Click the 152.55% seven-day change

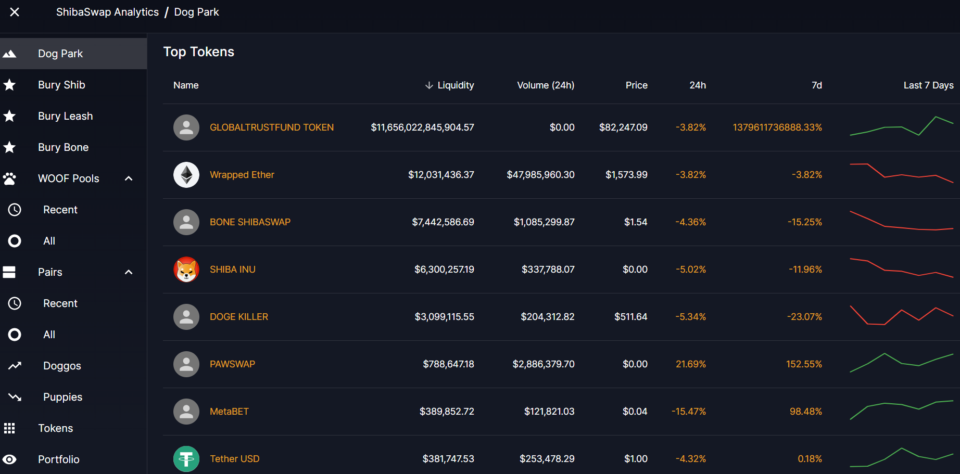[804, 364]
